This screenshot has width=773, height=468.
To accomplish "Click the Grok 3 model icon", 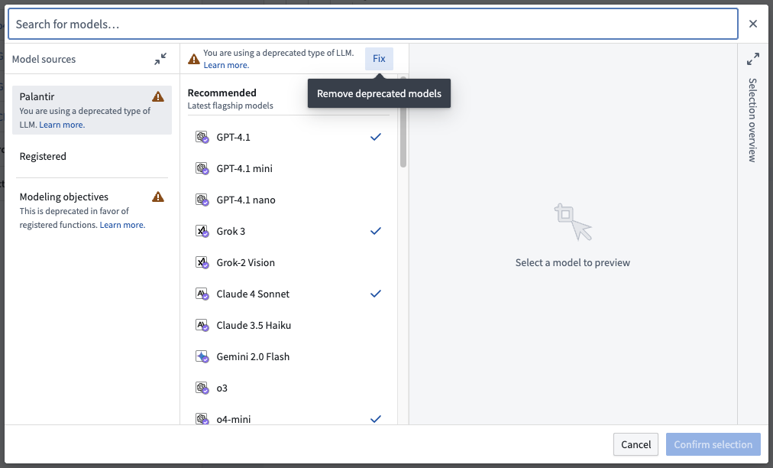I will pyautogui.click(x=202, y=232).
